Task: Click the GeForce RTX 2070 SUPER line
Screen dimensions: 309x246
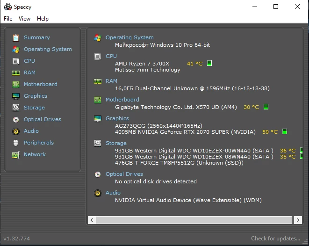Action: [x=185, y=132]
